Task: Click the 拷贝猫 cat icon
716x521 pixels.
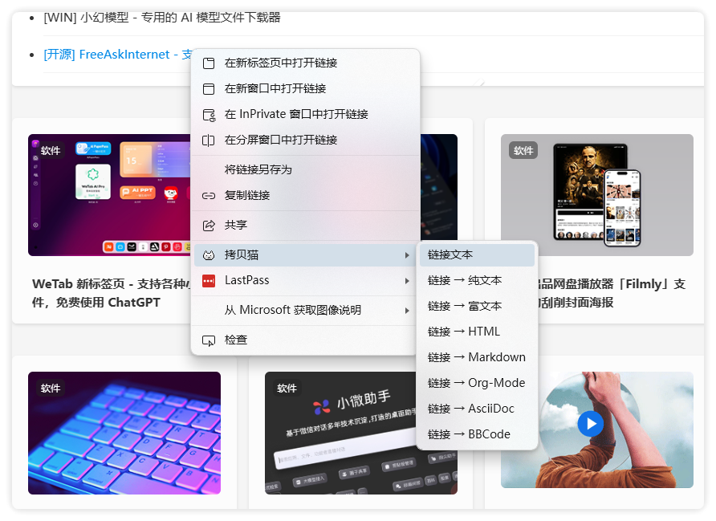Action: point(209,255)
